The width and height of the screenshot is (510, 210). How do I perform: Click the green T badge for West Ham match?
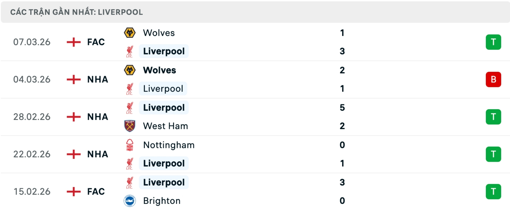pyautogui.click(x=493, y=117)
